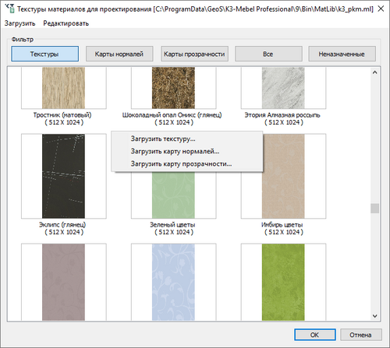Activate the Текстуры filter button
The width and height of the screenshot is (390, 348).
(x=44, y=54)
